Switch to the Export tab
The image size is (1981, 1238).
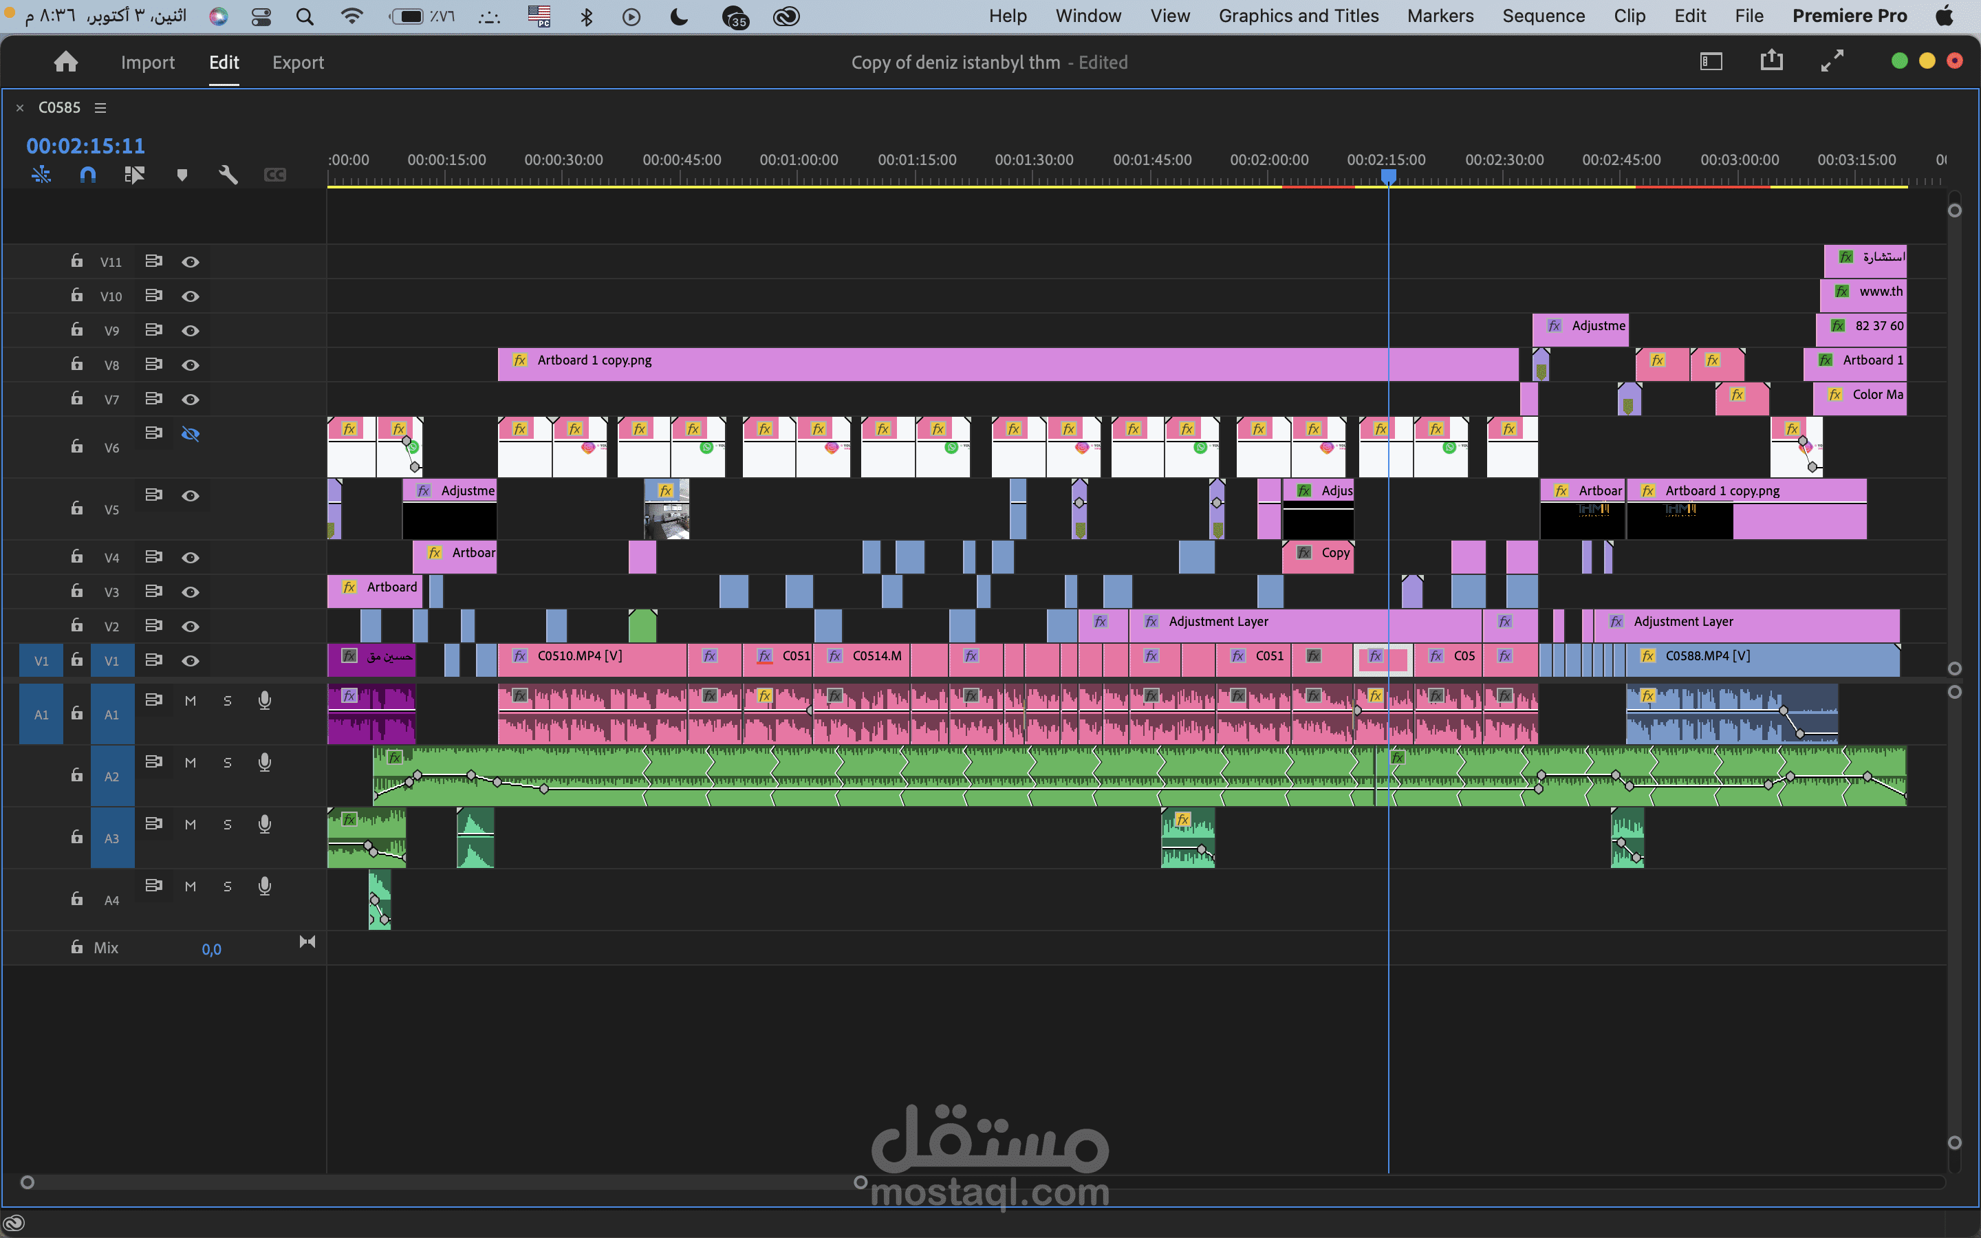pyautogui.click(x=298, y=62)
